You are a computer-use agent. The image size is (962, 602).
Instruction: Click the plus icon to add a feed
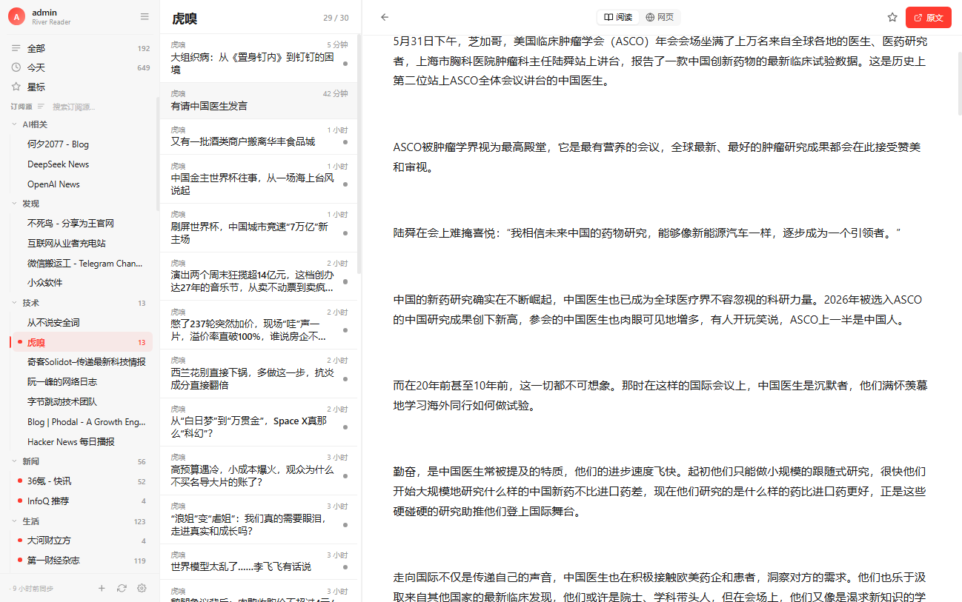click(x=102, y=588)
